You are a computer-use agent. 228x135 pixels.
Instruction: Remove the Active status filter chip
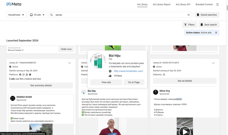click(x=216, y=33)
